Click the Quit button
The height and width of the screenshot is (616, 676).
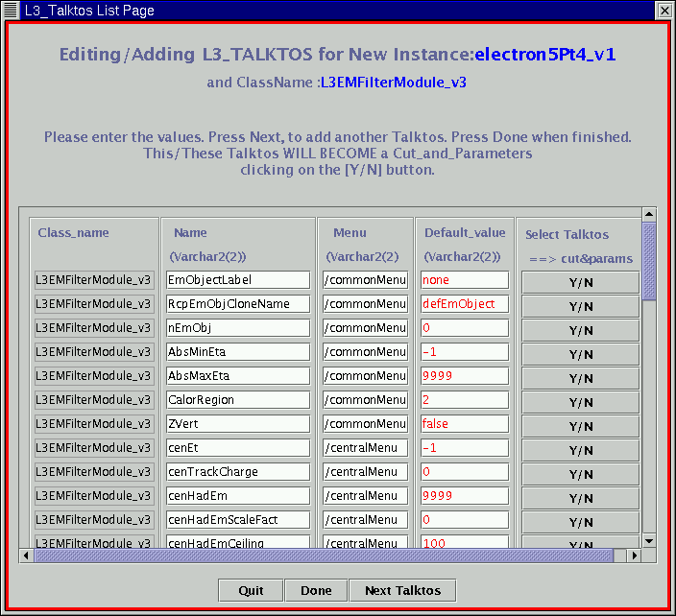(x=251, y=590)
